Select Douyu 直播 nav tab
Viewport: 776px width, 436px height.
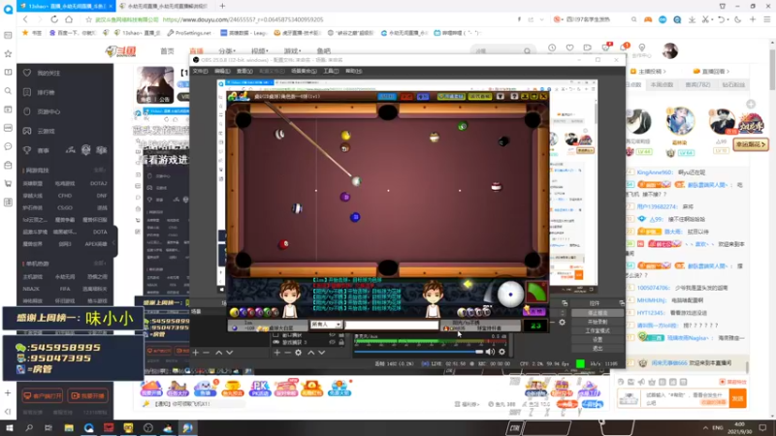click(197, 51)
